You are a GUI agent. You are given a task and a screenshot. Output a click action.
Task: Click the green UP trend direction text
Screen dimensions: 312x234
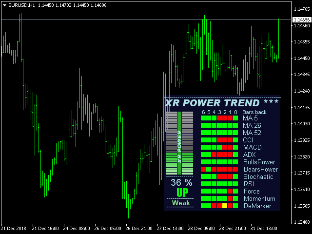pyautogui.click(x=182, y=193)
